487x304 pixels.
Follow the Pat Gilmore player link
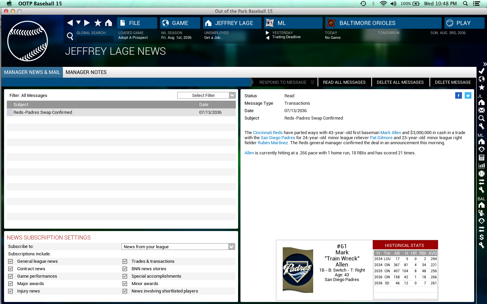tap(381, 138)
